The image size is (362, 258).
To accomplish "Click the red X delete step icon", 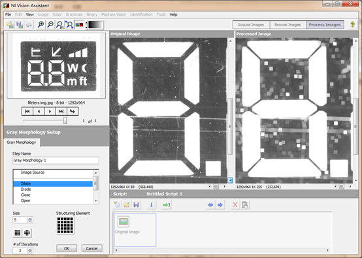I will tap(235, 204).
